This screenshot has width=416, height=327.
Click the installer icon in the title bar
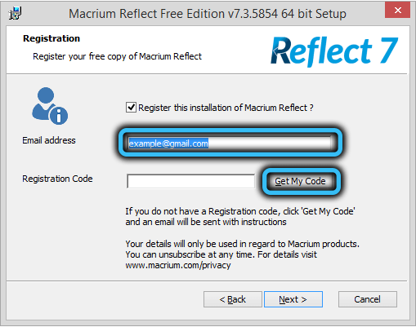pyautogui.click(x=16, y=13)
